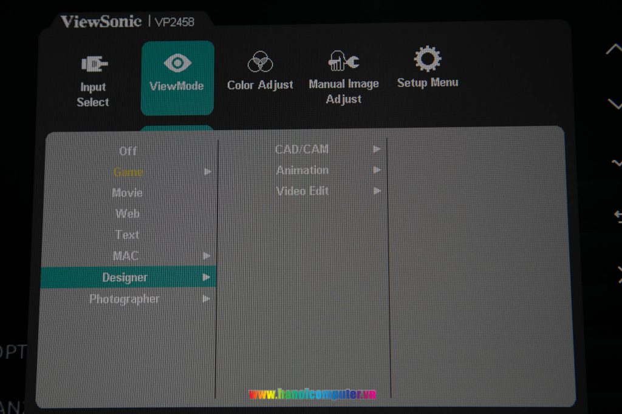Expand the Photographer submenu arrow
This screenshot has width=622, height=414.
(207, 298)
